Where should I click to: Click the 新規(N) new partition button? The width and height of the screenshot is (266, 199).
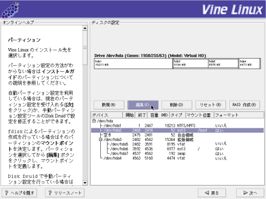point(109,105)
